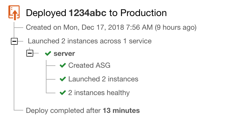227x120 pixels.
Task: Click Deploy completed after 13 minutes row
Action: 83,111
